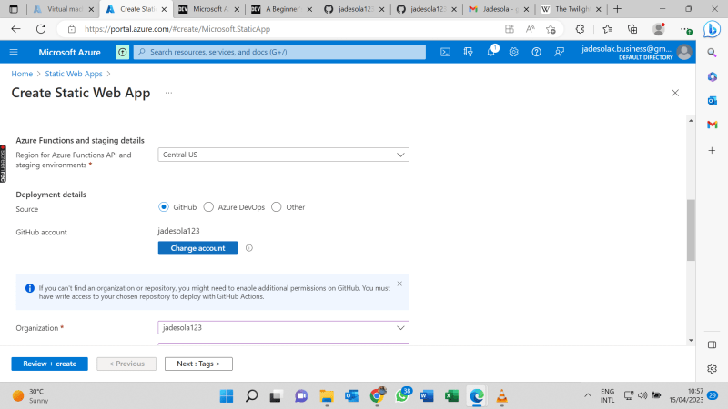Click the Microsoft Azure logo text

[x=70, y=53]
